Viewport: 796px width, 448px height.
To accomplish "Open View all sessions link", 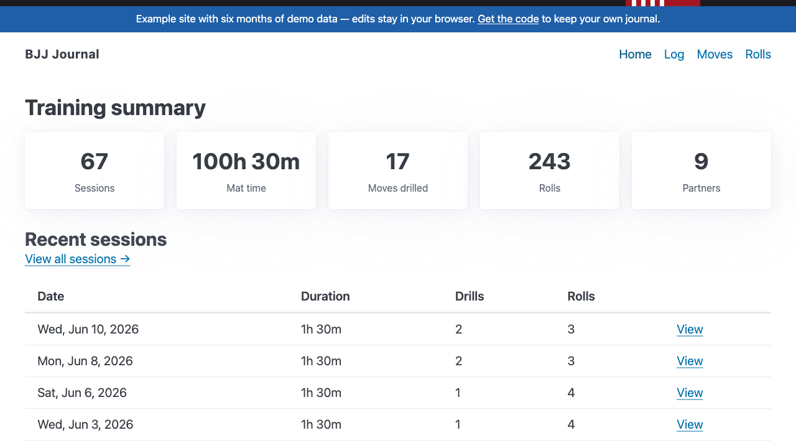I will click(x=78, y=259).
